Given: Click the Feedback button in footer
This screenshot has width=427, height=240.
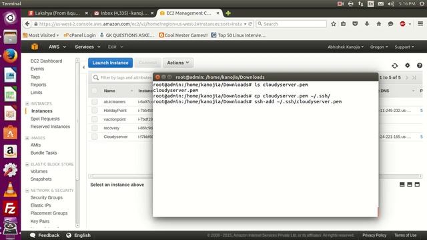Looking at the screenshot, I should tap(45, 235).
